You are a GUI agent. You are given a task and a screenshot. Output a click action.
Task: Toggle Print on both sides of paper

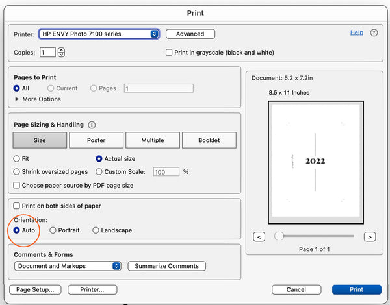click(17, 206)
